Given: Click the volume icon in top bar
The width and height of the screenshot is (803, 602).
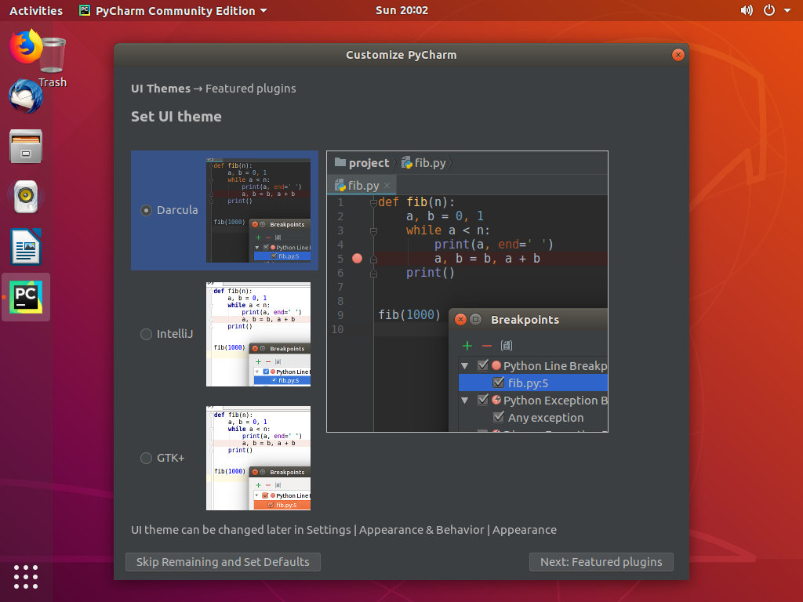Looking at the screenshot, I should pyautogui.click(x=747, y=10).
